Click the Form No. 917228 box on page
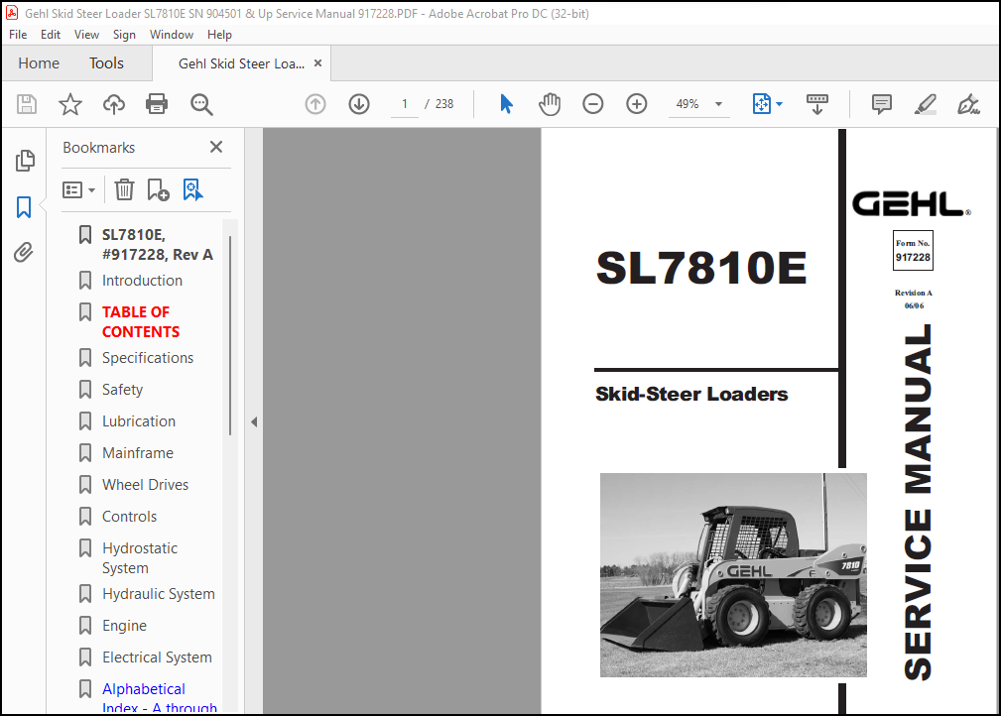The image size is (1001, 716). pos(913,250)
